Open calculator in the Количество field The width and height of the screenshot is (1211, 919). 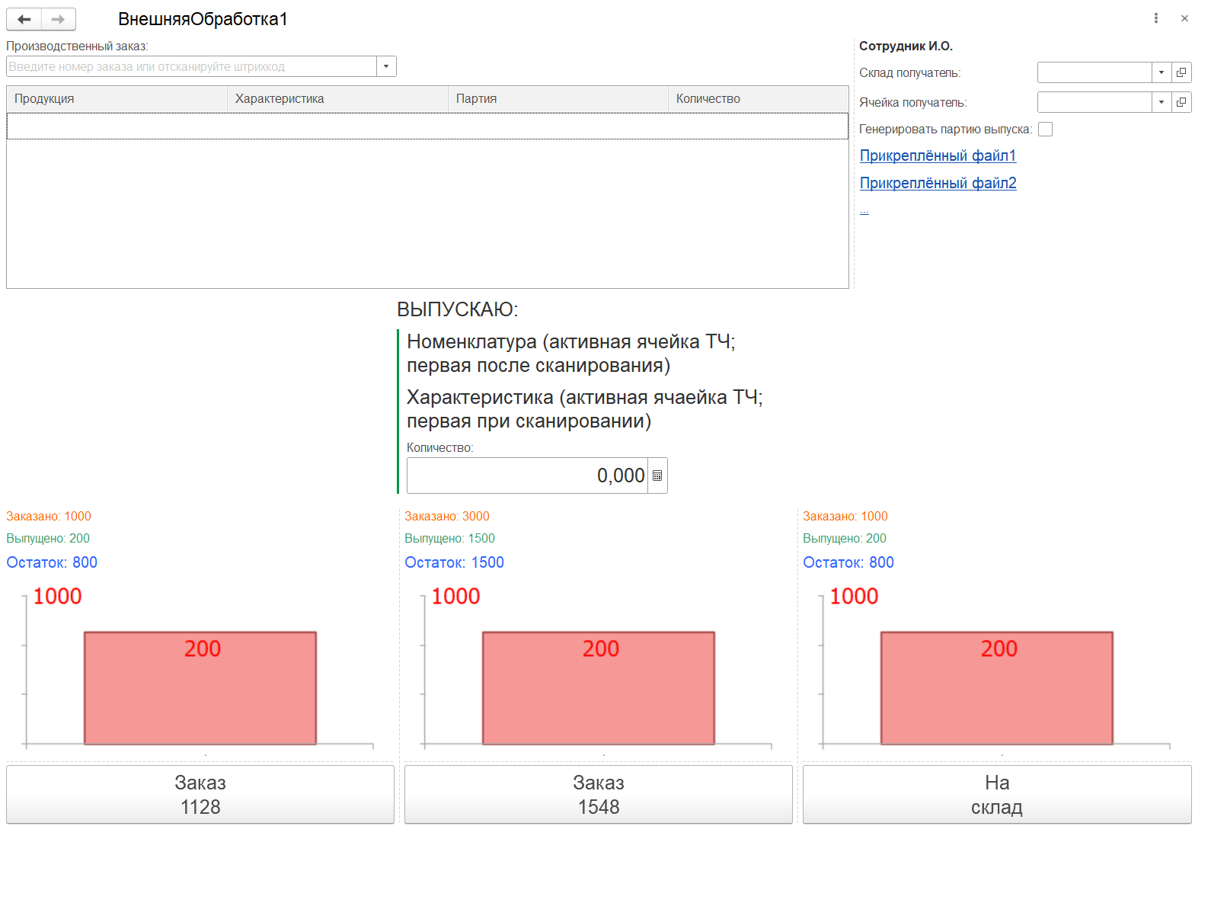[657, 476]
